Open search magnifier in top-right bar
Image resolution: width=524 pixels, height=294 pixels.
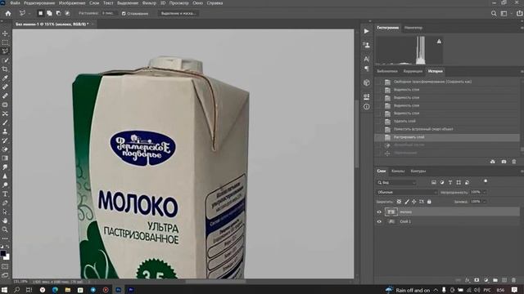point(494,13)
